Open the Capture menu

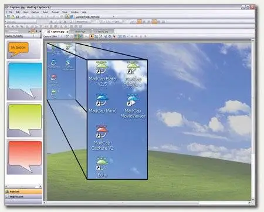[x=35, y=12]
